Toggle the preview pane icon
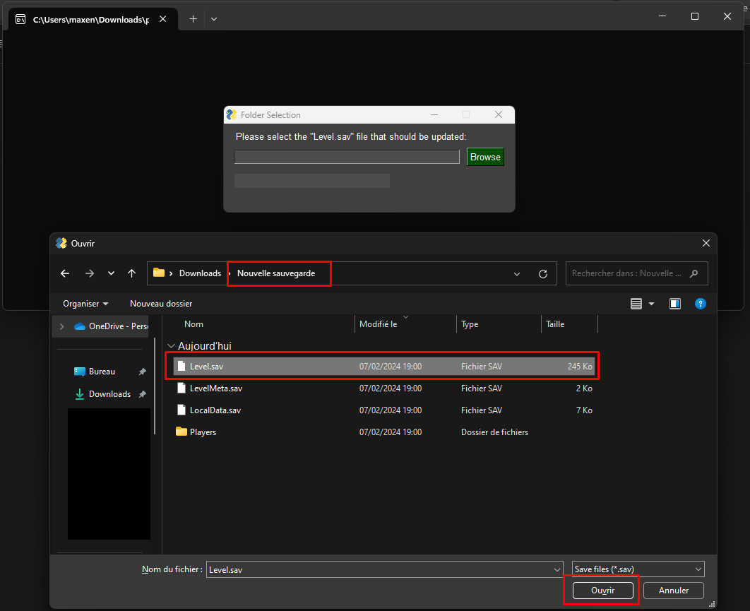 pyautogui.click(x=675, y=304)
